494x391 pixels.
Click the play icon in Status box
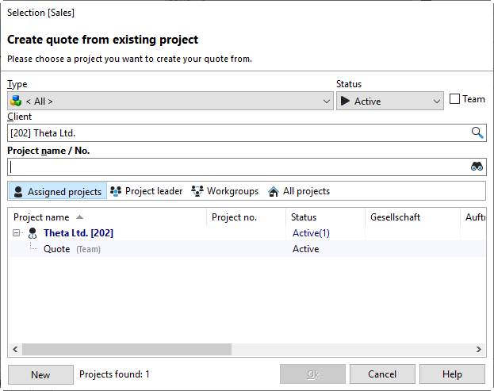click(x=345, y=101)
